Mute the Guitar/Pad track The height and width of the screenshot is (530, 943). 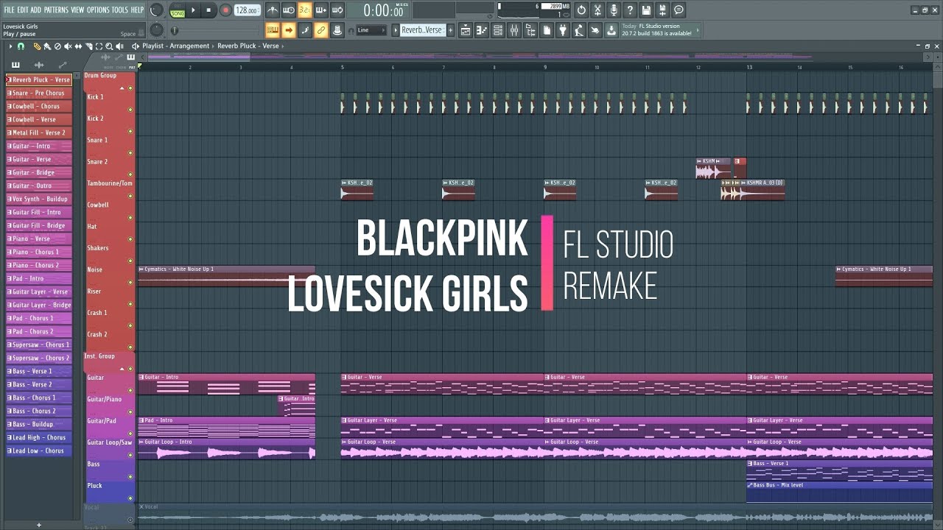click(130, 434)
